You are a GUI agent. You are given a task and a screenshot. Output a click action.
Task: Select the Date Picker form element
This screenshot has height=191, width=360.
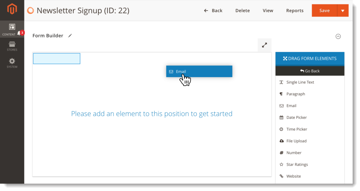tap(296, 117)
